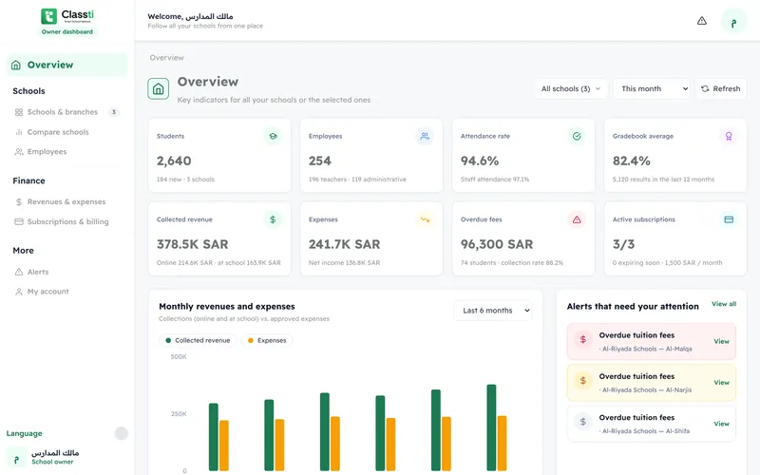Toggle the Collected revenue legend item
This screenshot has height=475, width=760.
tap(198, 340)
